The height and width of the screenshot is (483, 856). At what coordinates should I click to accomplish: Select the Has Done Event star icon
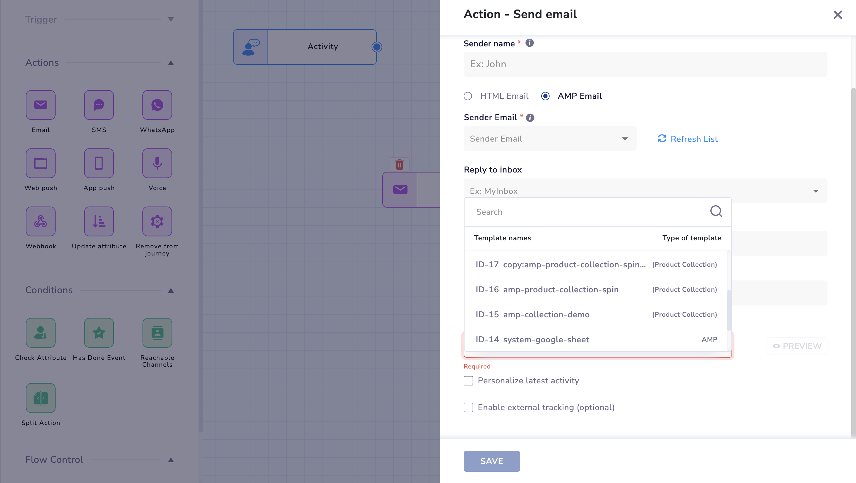click(99, 333)
